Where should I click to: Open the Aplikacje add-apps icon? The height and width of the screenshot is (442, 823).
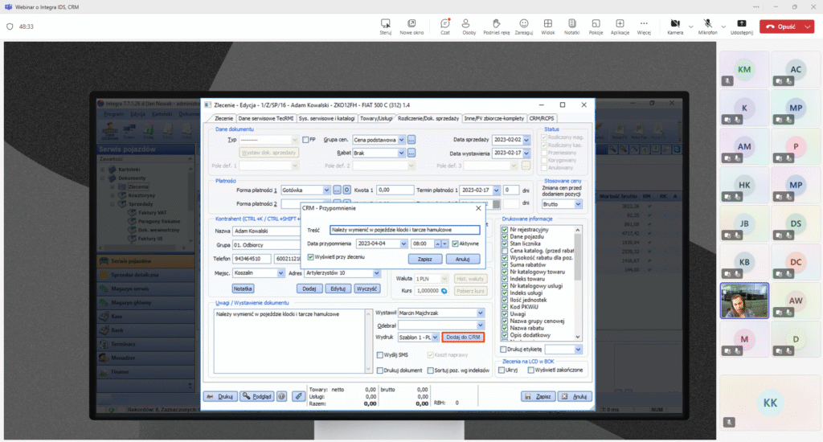[x=620, y=27]
